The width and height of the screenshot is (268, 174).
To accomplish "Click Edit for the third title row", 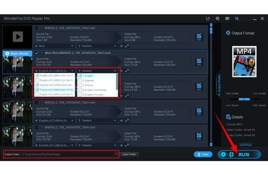I will click(199, 87).
